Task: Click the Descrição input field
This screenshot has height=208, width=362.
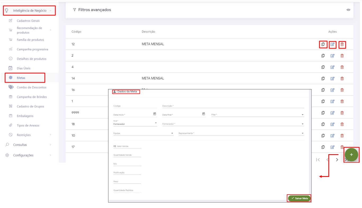Action: 233,106
